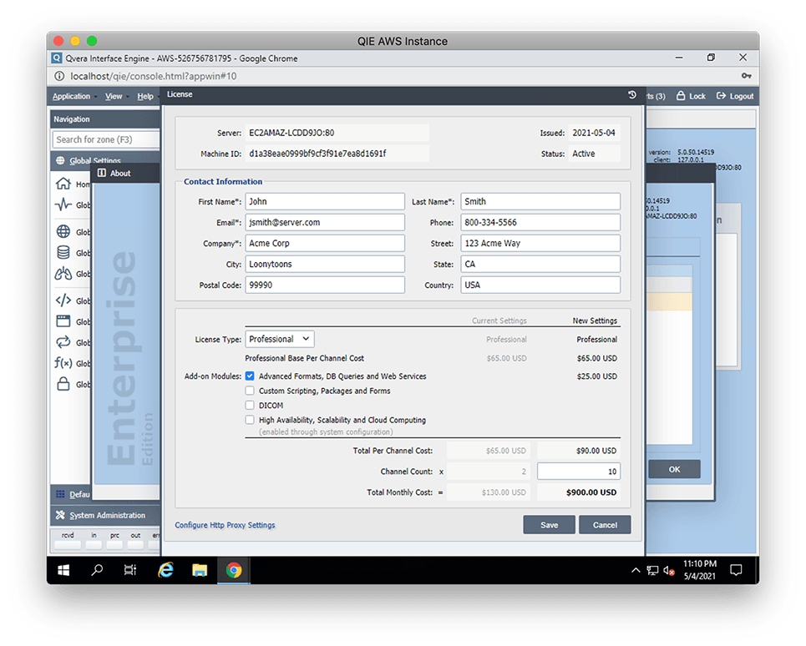The height and width of the screenshot is (646, 806).
Task: Edit the City field Loonytoons
Action: tap(325, 264)
